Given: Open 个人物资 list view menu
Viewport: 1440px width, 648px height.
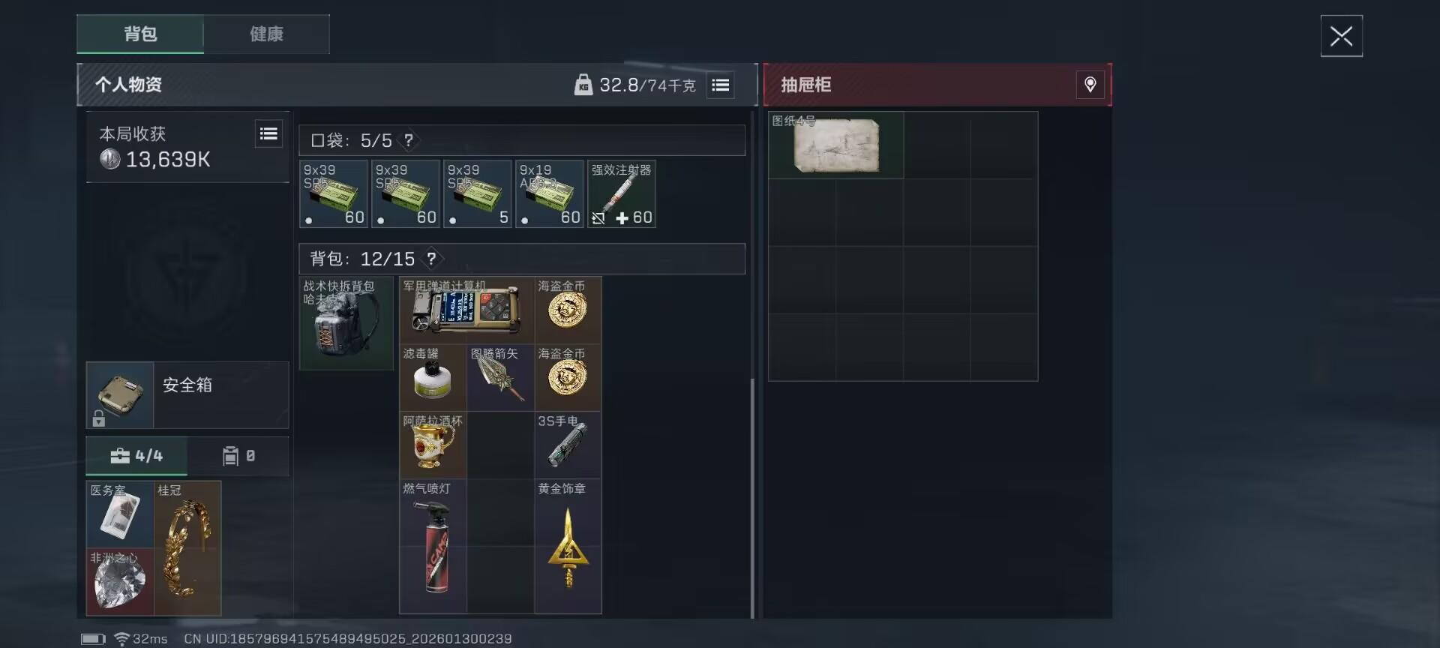Looking at the screenshot, I should [x=721, y=85].
